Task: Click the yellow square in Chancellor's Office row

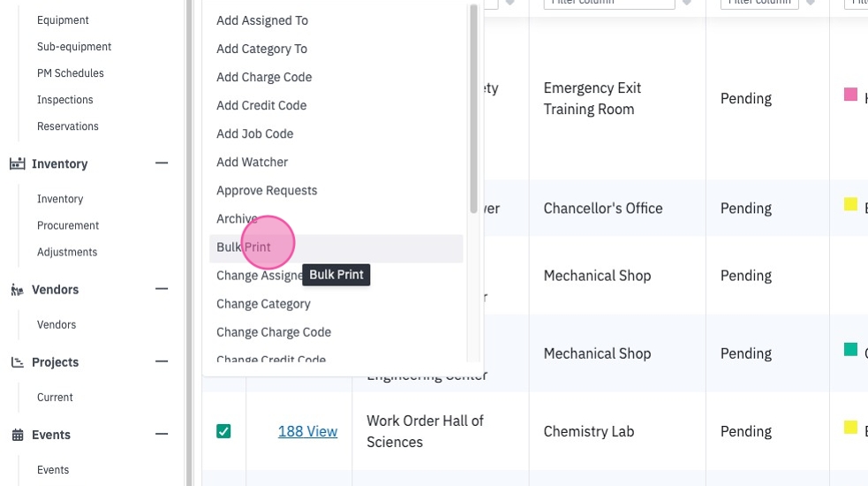Action: tap(850, 204)
